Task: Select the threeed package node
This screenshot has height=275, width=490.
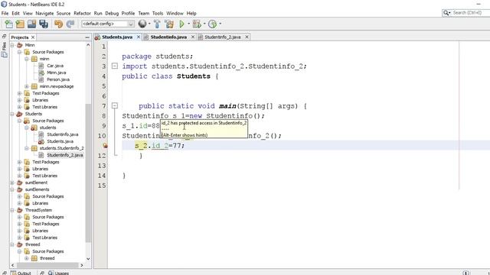Action: tap(47, 258)
